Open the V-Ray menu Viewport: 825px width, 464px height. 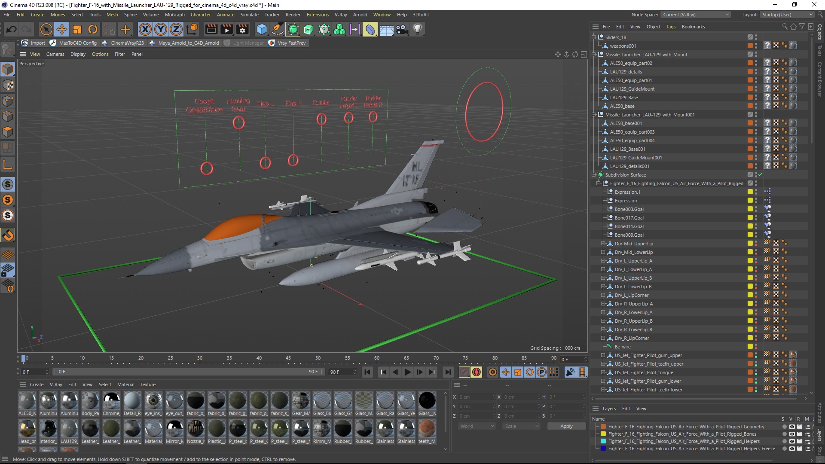tap(341, 15)
